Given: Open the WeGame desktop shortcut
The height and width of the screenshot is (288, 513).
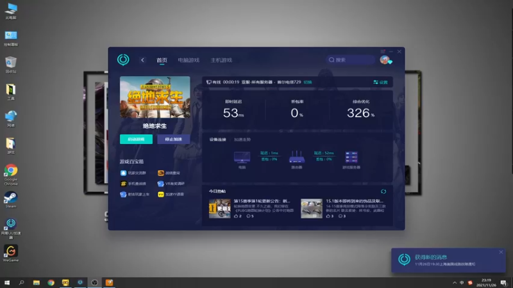Looking at the screenshot, I should pos(11,253).
